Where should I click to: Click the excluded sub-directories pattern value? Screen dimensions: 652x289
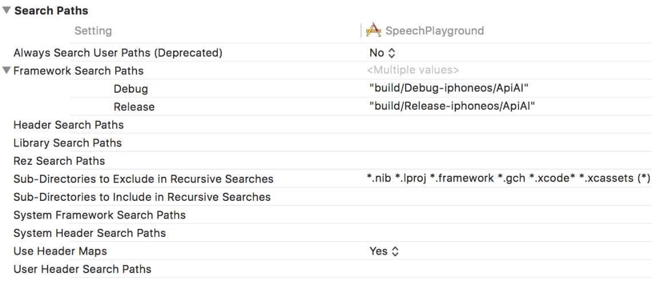pyautogui.click(x=508, y=179)
